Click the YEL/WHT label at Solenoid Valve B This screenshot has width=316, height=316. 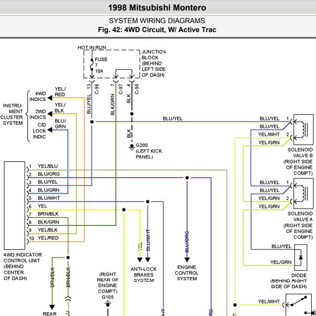[x=269, y=135]
